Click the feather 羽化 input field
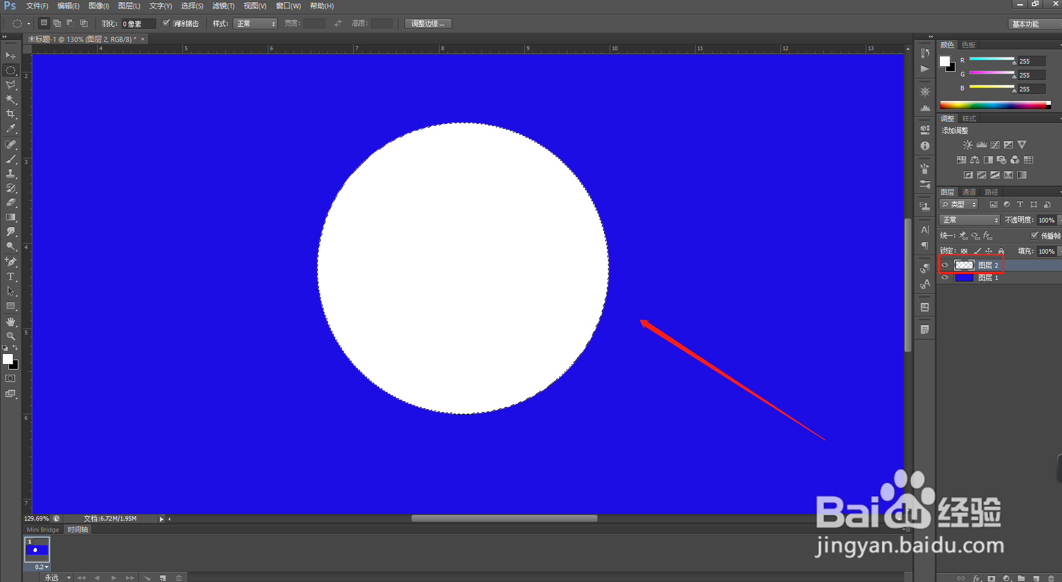1062x582 pixels. click(x=138, y=24)
